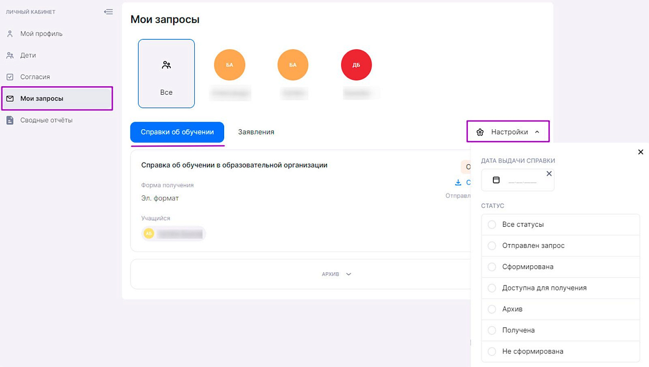Click the Сводные отчёты document icon

[x=10, y=120]
